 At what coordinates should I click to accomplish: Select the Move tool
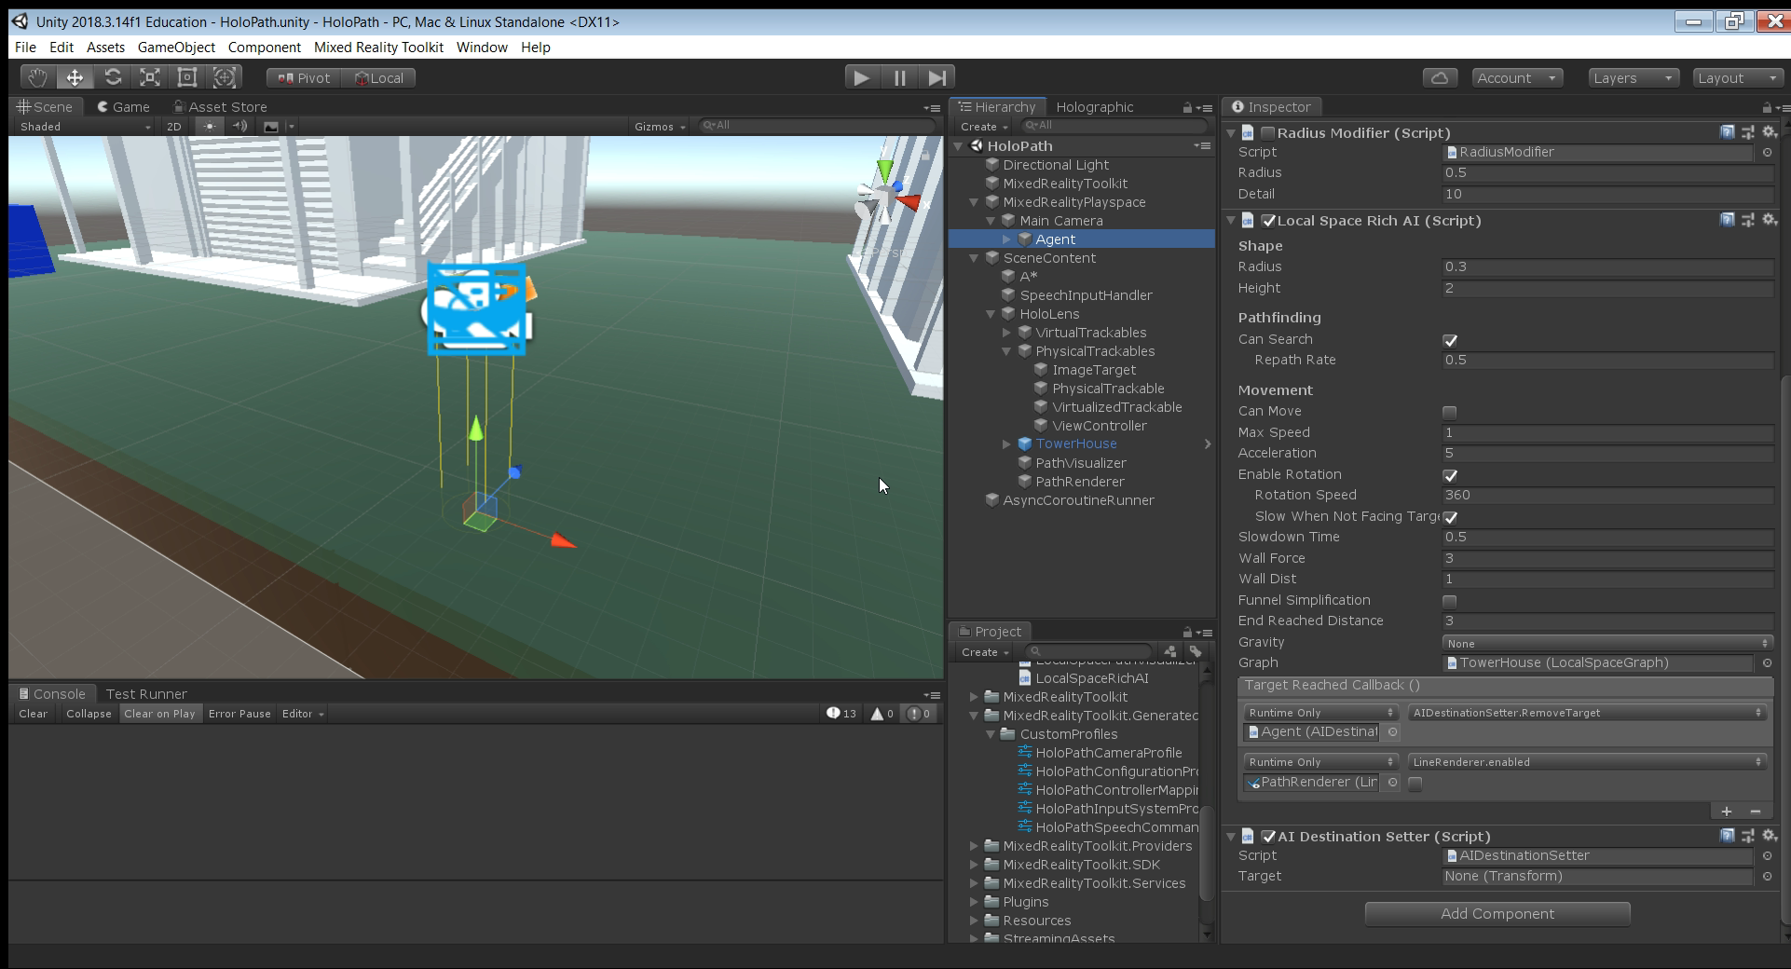coord(75,77)
